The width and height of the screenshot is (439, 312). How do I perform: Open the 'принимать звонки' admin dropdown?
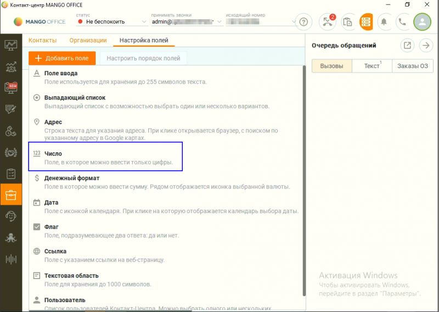186,22
